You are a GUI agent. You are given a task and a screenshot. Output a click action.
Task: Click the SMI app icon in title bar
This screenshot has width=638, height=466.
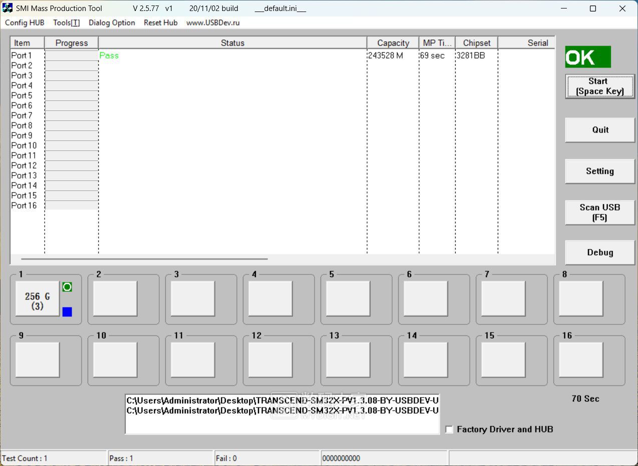[8, 8]
